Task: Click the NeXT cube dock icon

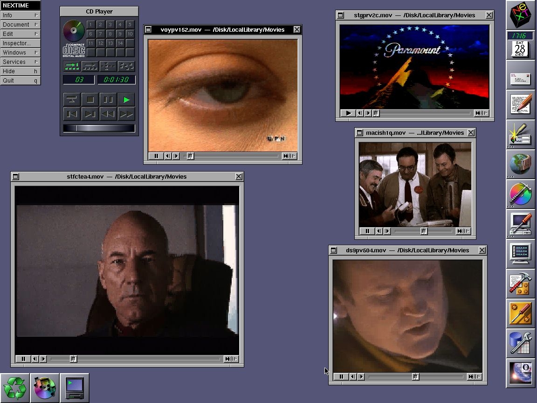Action: point(520,15)
